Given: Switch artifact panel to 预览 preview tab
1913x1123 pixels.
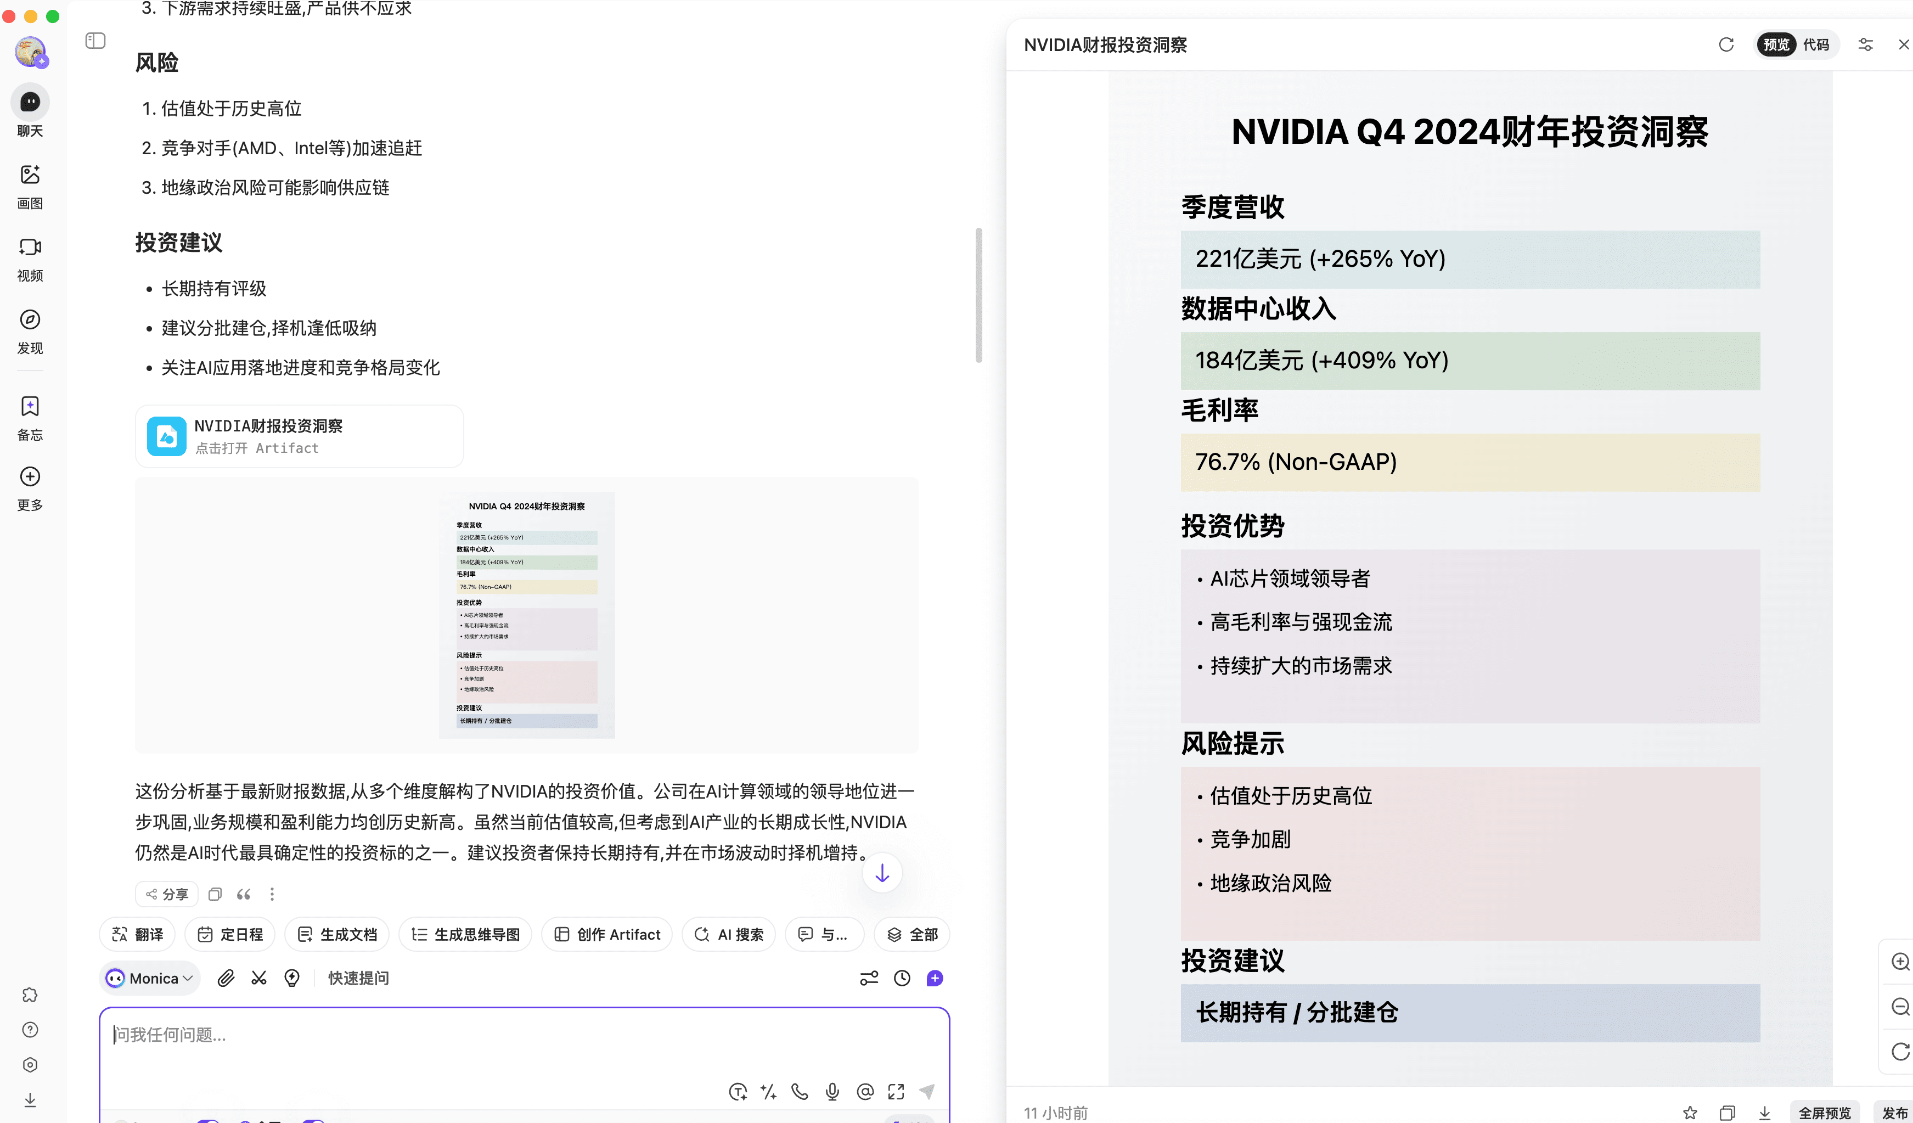Looking at the screenshot, I should click(x=1776, y=45).
